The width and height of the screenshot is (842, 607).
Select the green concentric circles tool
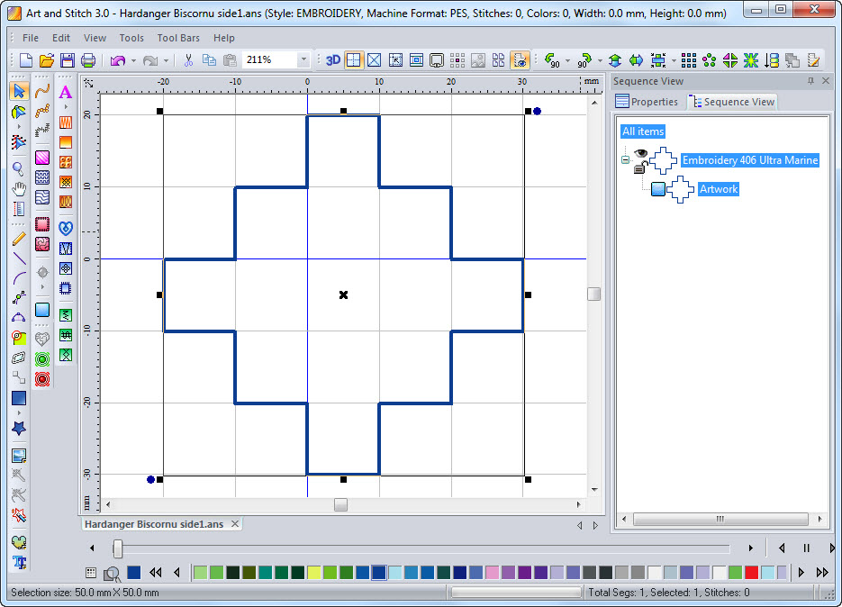tap(42, 358)
